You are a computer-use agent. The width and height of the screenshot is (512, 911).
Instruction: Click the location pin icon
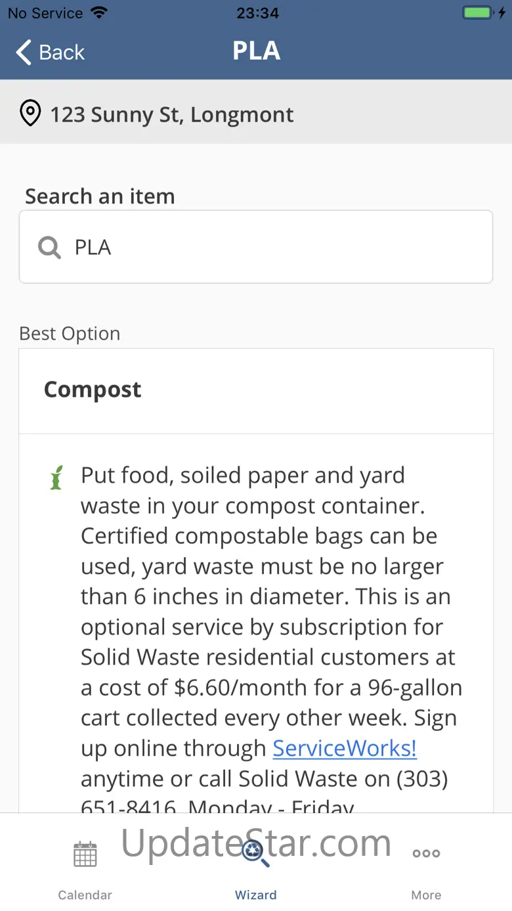30,114
